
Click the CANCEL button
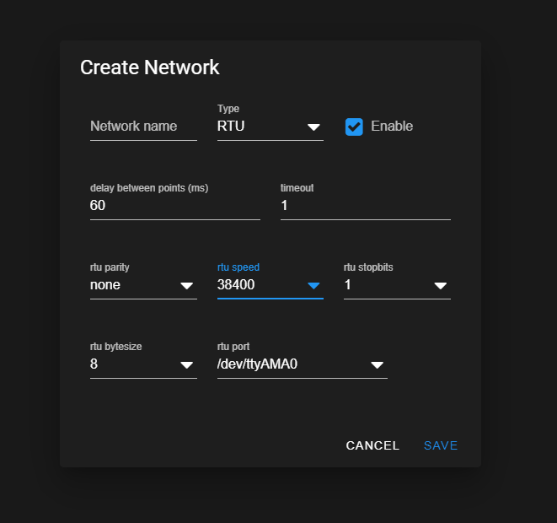[372, 445]
